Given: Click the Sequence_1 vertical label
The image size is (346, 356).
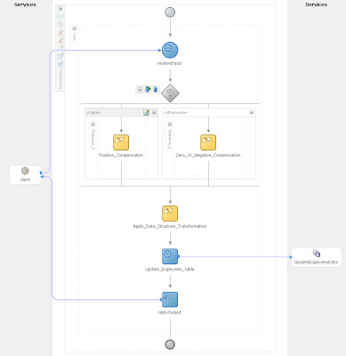Looking at the screenshot, I should [x=93, y=138].
